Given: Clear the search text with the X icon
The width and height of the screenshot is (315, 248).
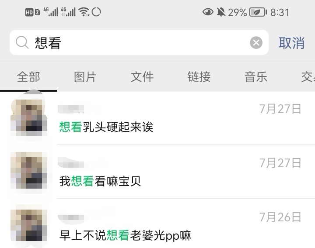Looking at the screenshot, I should pos(256,42).
